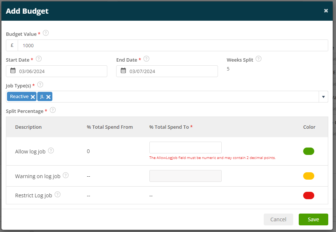The height and width of the screenshot is (232, 336).
Task: Click the £ currency prefix
Action: point(12,45)
